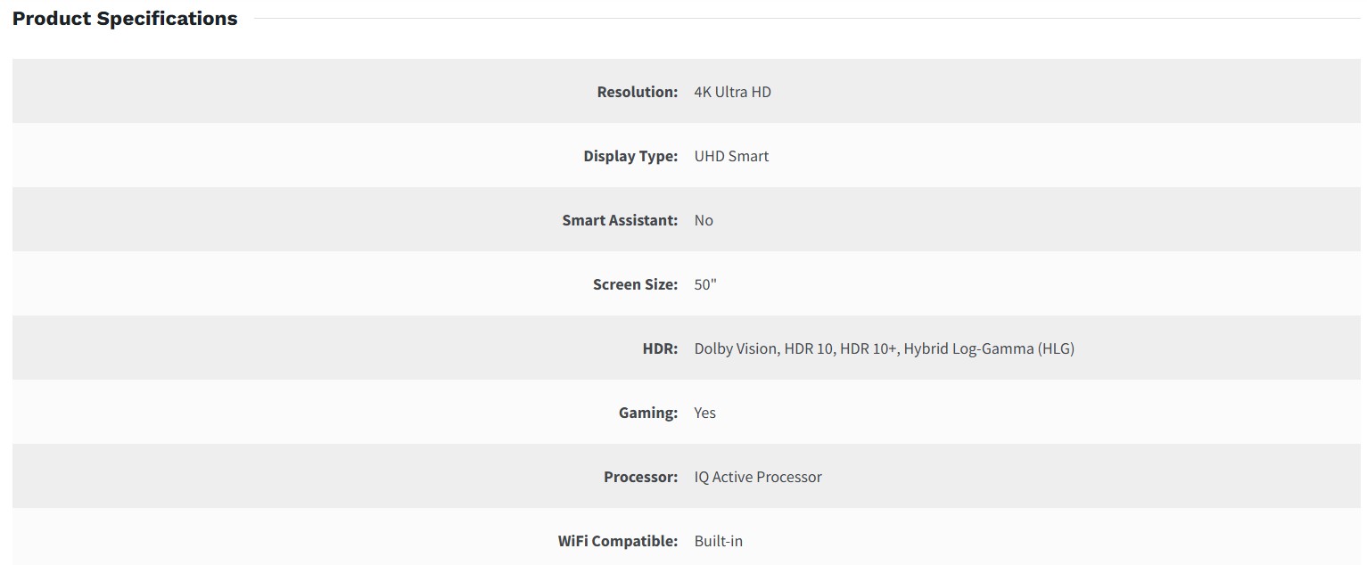Select the 4K Ultra HD value
Image resolution: width=1367 pixels, height=565 pixels.
(732, 92)
